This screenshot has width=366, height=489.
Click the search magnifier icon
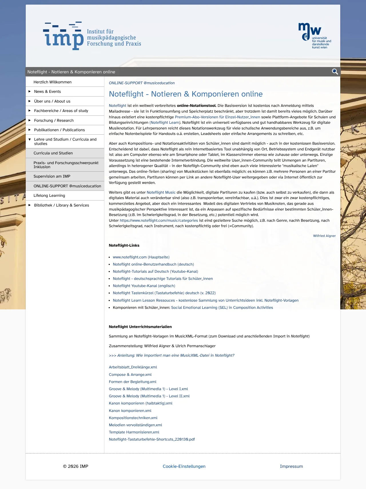[x=335, y=72]
